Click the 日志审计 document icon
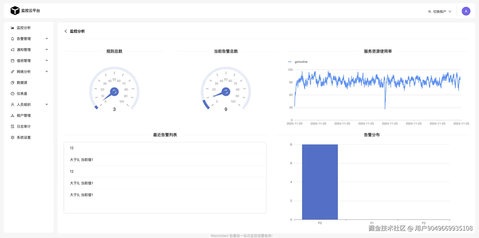 click(x=12, y=126)
